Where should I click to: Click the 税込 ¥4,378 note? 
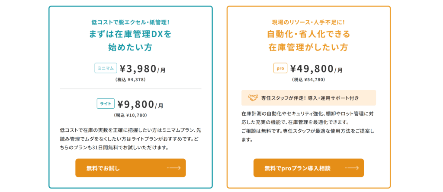click(131, 80)
